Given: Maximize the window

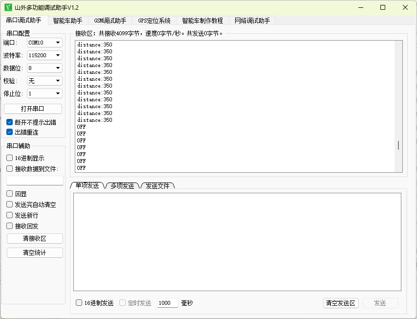Looking at the screenshot, I should 383,7.
